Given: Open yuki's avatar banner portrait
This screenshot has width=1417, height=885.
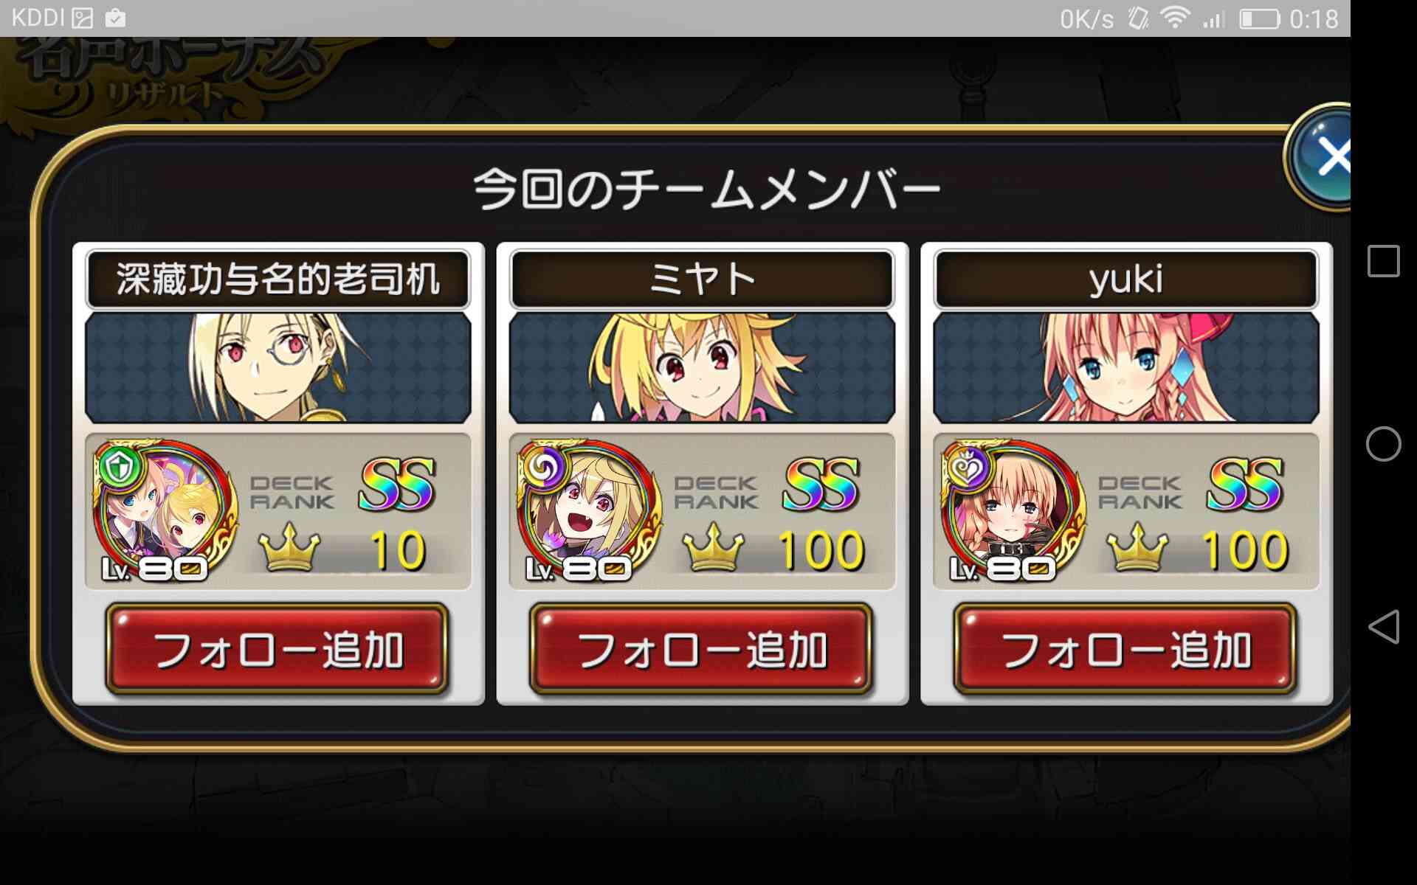Looking at the screenshot, I should tap(1125, 367).
